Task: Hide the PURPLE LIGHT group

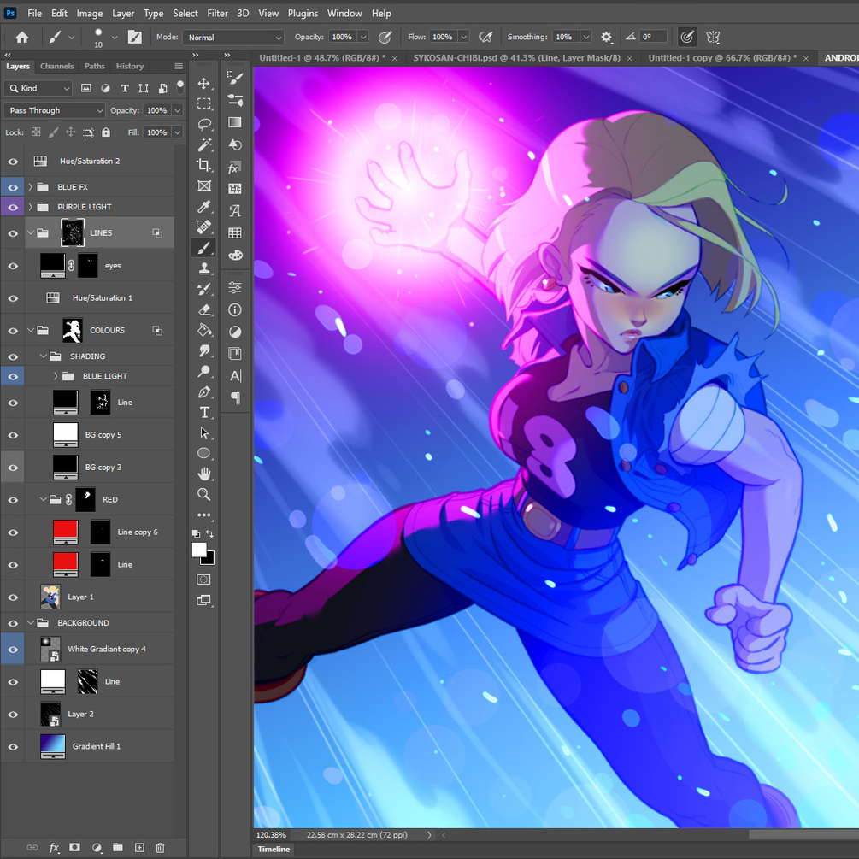Action: pos(13,207)
